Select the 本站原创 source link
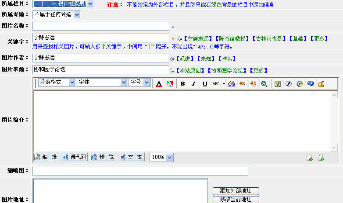343x203 pixels. click(x=190, y=70)
